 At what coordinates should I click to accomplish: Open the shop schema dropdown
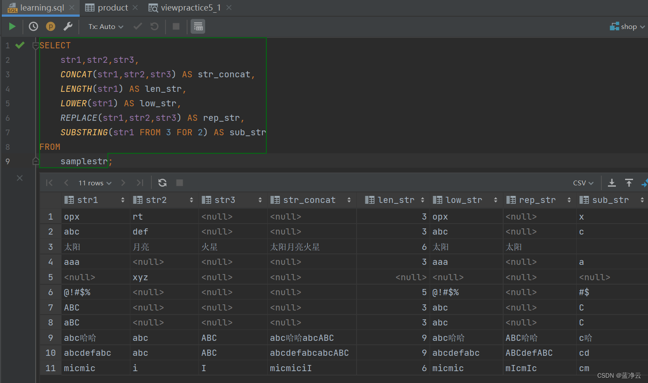(x=627, y=26)
